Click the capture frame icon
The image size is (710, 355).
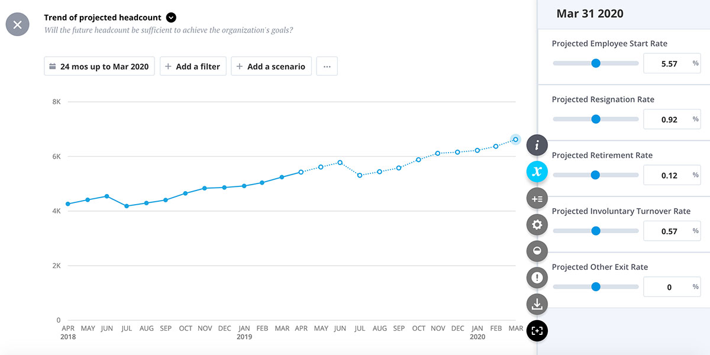[x=537, y=331]
